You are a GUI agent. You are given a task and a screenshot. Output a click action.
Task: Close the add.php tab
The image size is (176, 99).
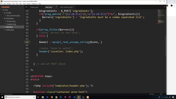tap(56, 7)
